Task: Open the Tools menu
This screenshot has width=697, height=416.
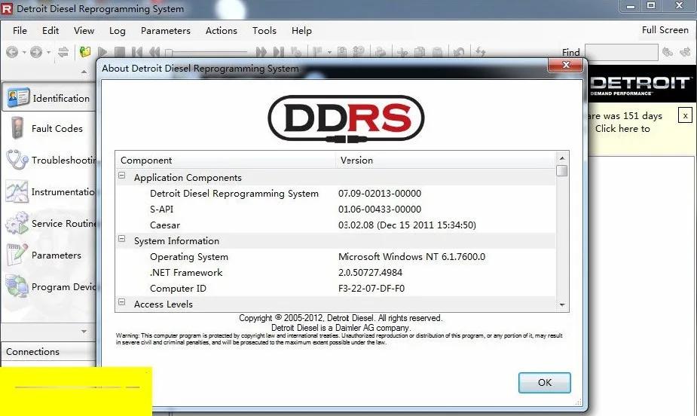Action: 264,31
